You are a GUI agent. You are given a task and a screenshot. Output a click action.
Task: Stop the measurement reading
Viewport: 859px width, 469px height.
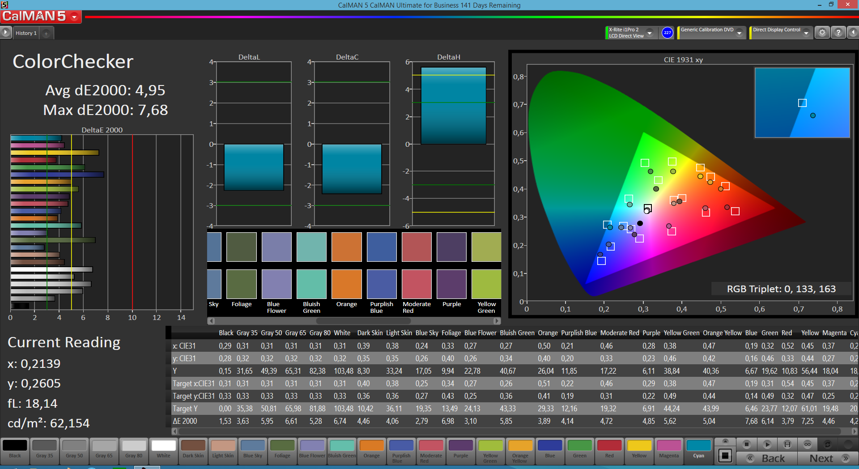pyautogui.click(x=746, y=444)
